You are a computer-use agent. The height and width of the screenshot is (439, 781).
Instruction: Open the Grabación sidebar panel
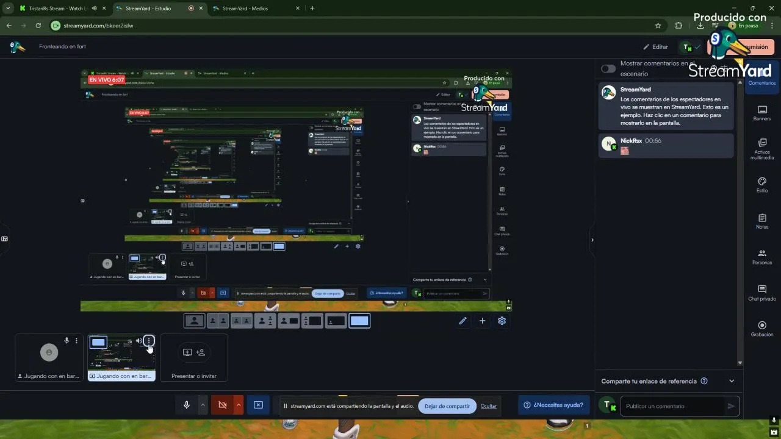click(x=761, y=329)
